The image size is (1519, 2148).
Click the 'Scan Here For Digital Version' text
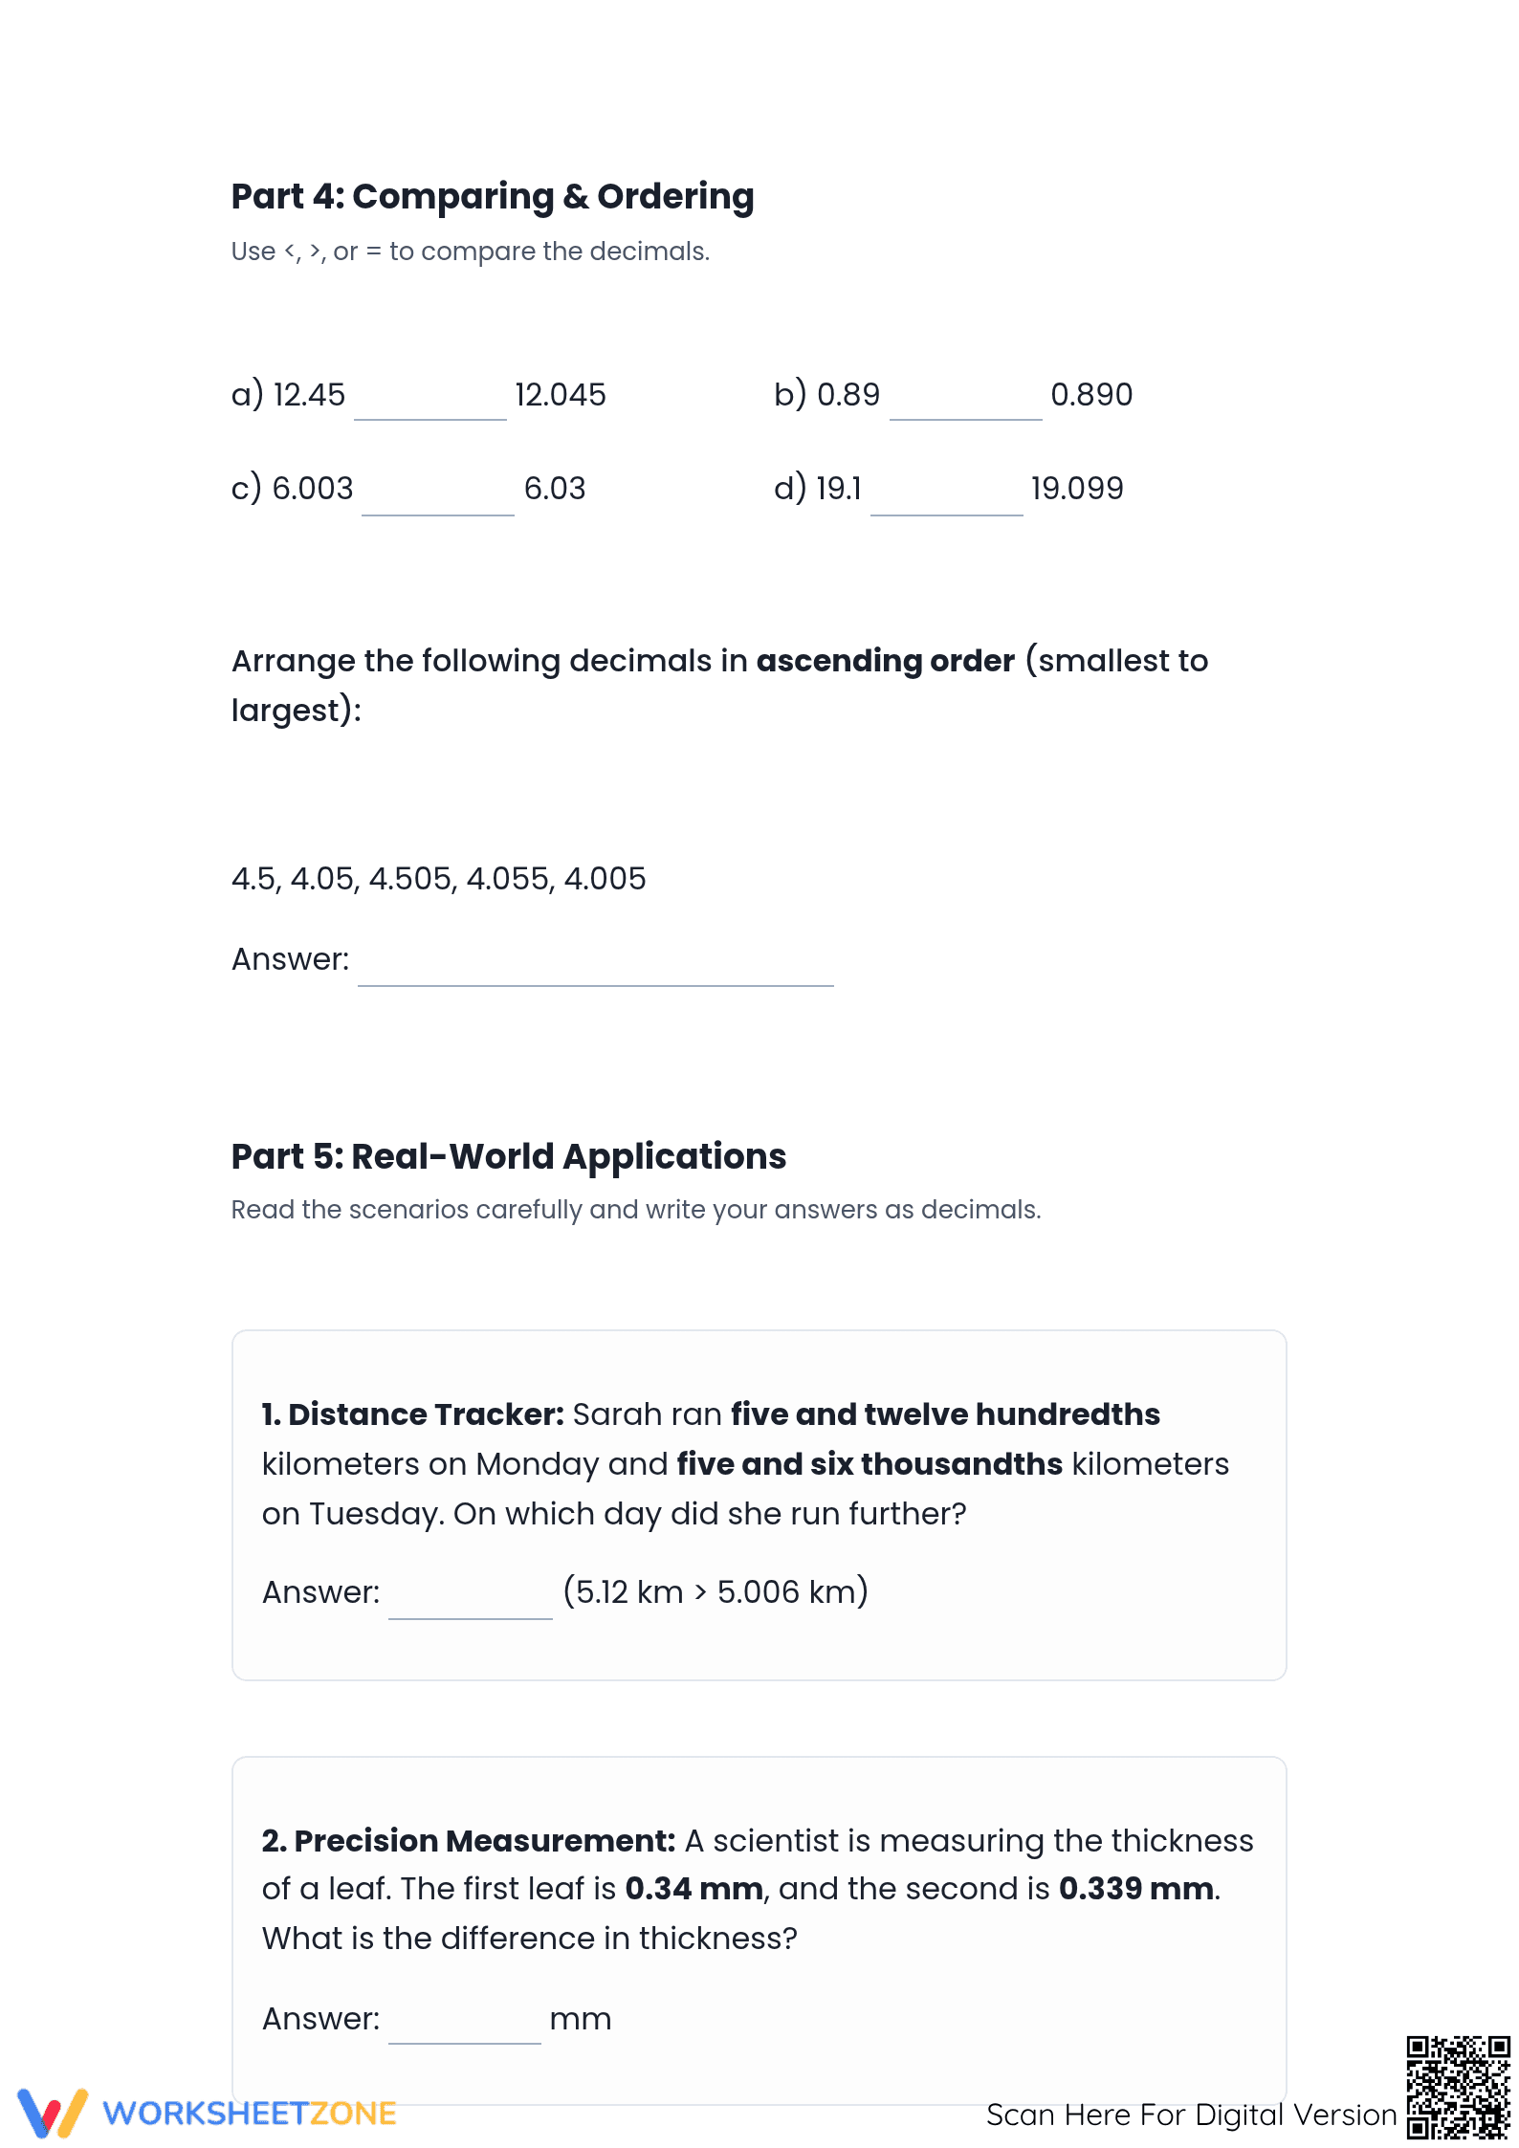[x=1192, y=2115]
